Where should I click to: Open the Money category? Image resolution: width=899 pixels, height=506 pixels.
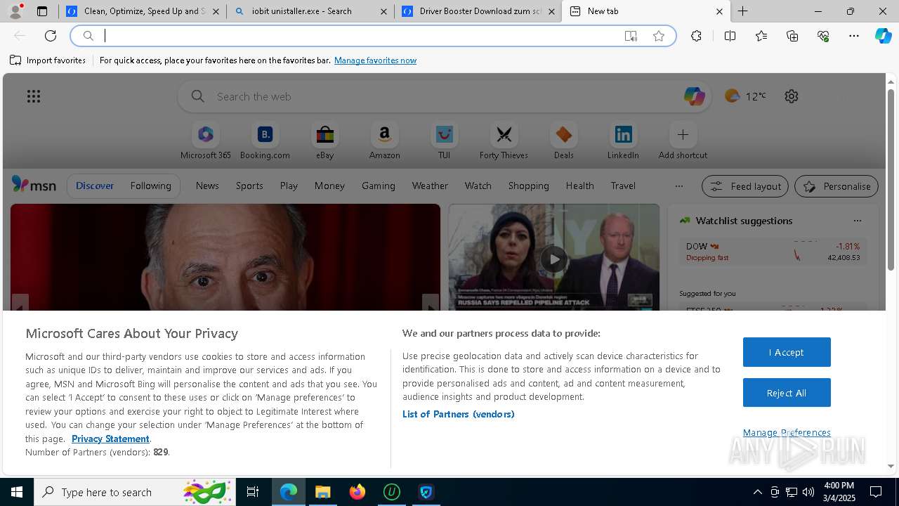point(329,186)
